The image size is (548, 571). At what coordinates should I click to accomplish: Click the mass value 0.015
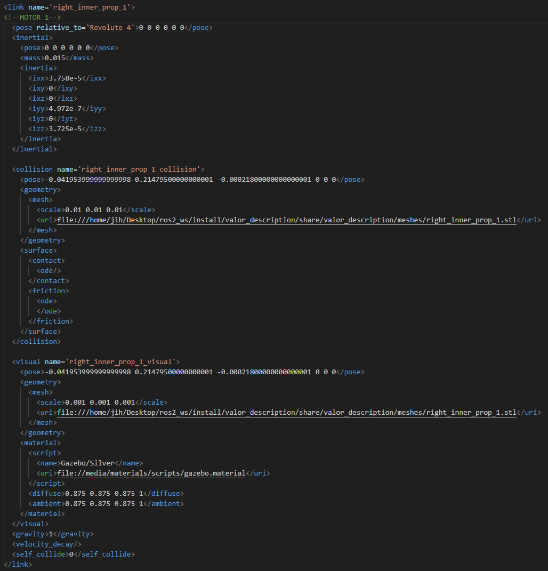pos(55,58)
